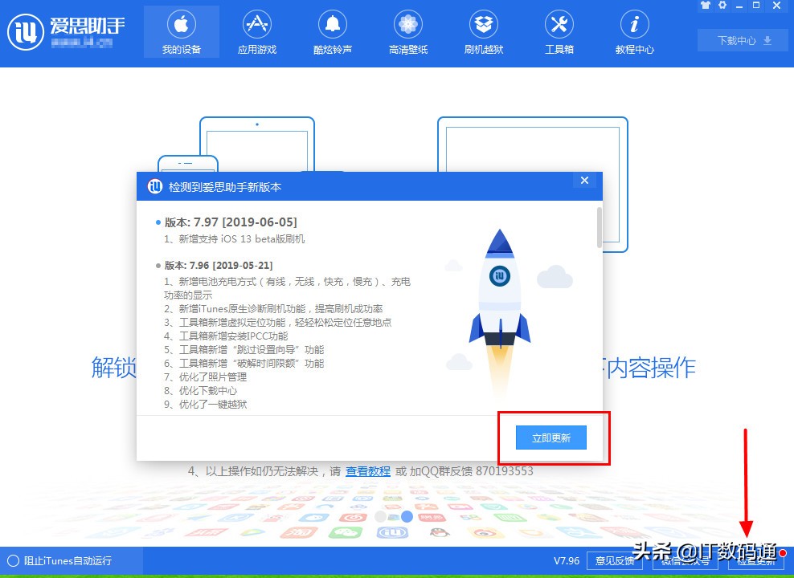The height and width of the screenshot is (578, 794).
Task: Select the first gray carousel page dot
Action: [381, 517]
